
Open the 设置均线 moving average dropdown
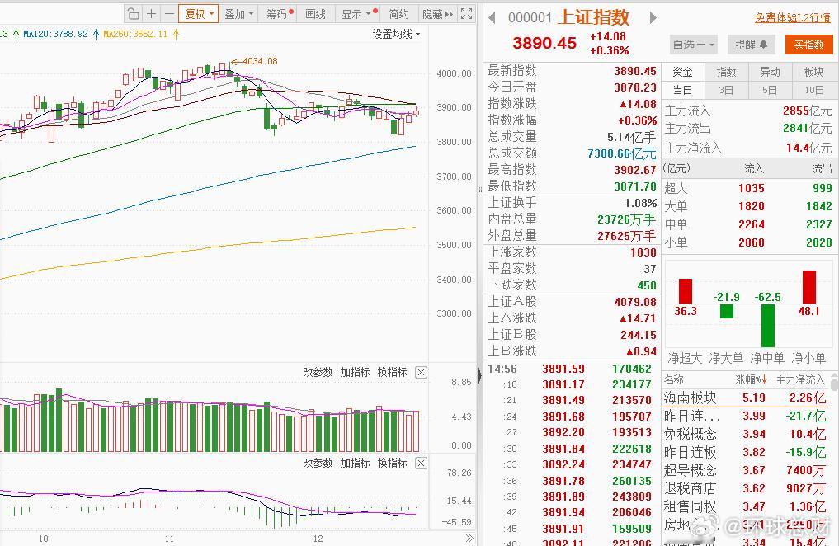(396, 34)
